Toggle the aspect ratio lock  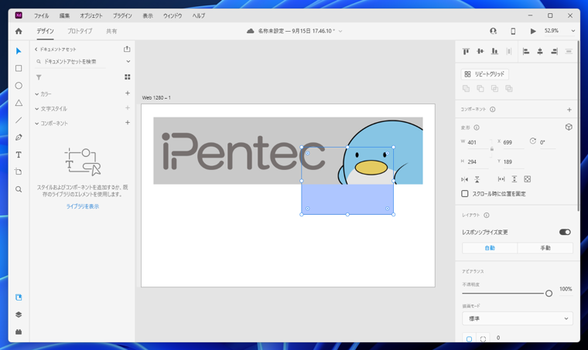click(491, 148)
